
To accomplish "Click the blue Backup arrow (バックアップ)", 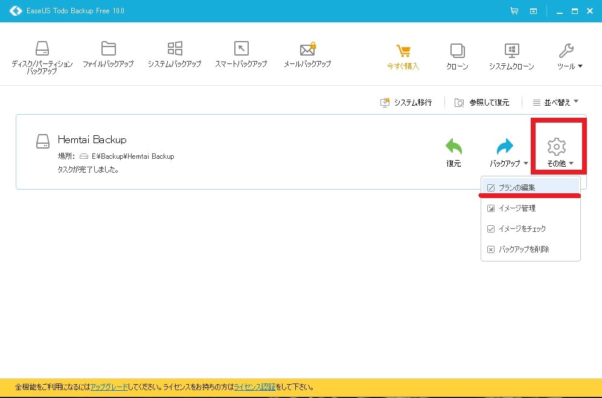I will pyautogui.click(x=505, y=146).
